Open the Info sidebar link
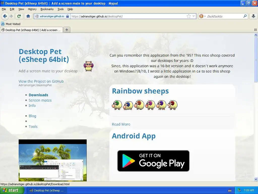 [x=32, y=105]
